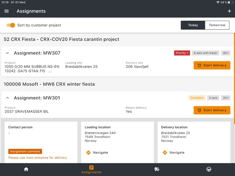Click the 20 t tag on MW301

[226, 98]
